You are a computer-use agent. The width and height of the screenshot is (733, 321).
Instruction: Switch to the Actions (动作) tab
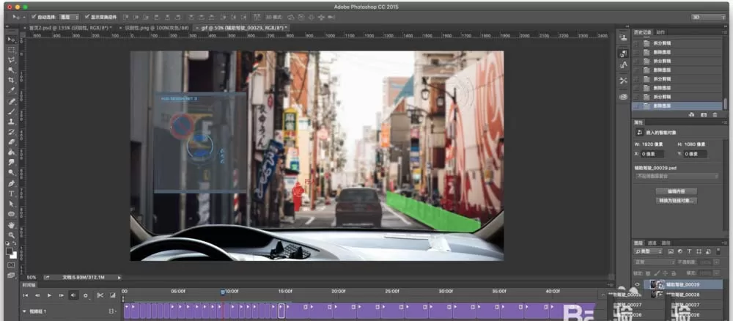coord(660,32)
